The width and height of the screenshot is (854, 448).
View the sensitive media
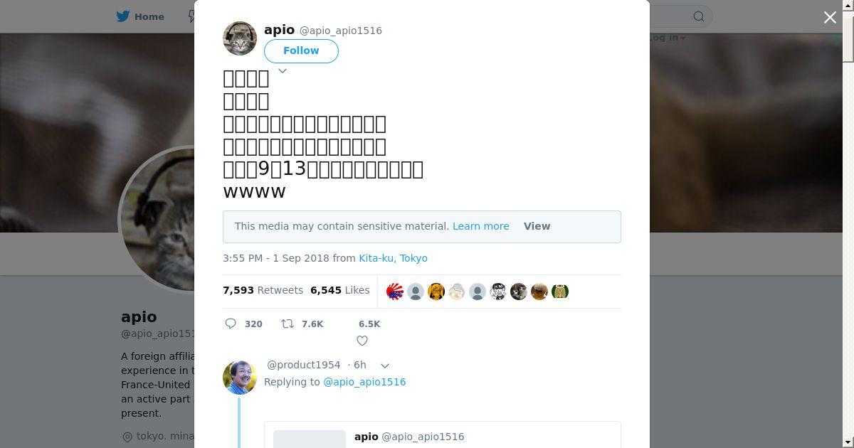(537, 226)
